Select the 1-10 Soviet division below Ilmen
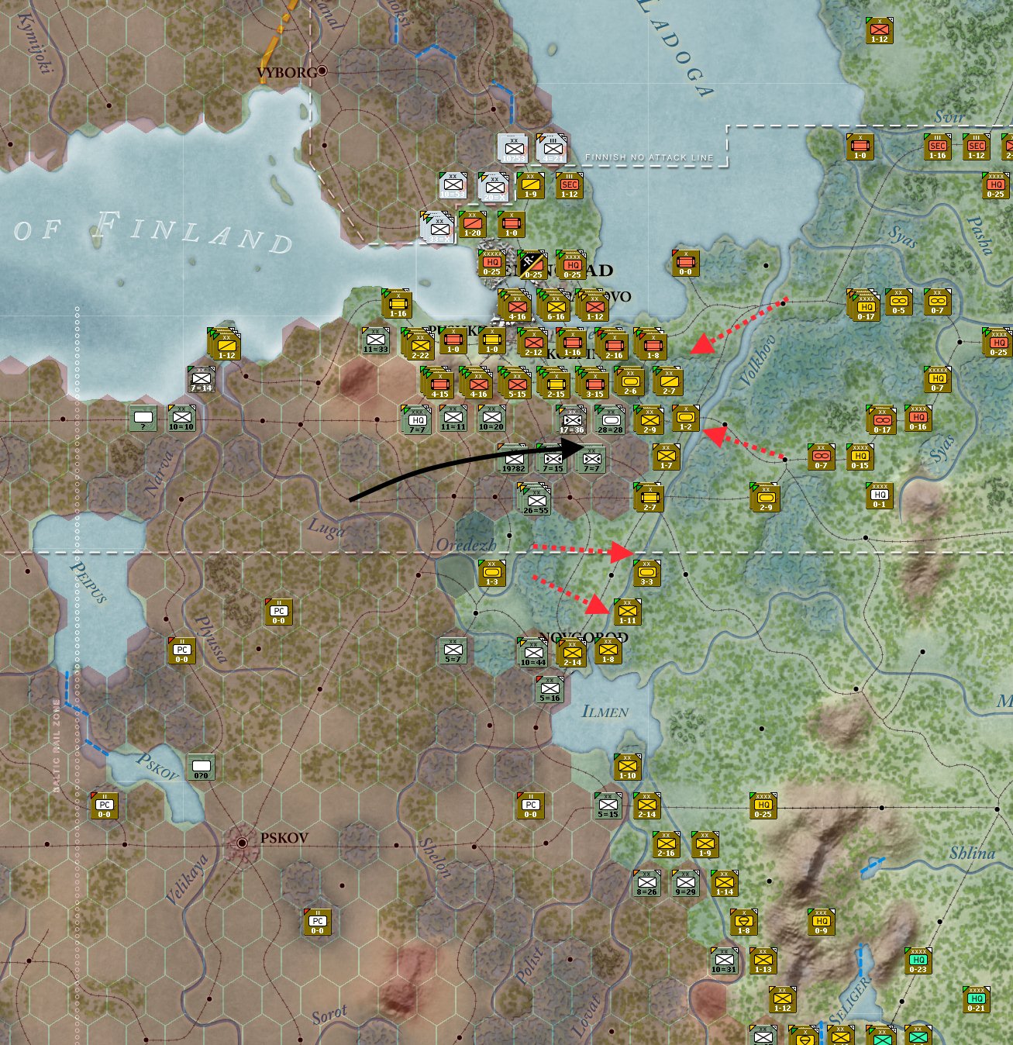Screen dimensions: 1013x1045 click(x=628, y=767)
